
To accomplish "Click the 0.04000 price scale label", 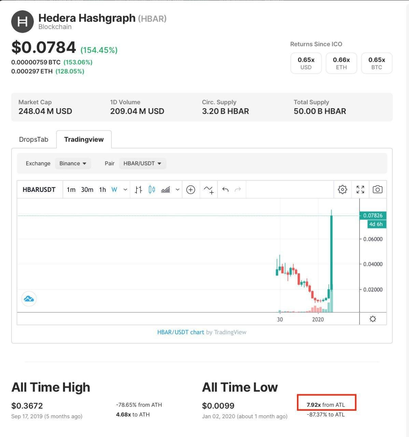I will pyautogui.click(x=373, y=264).
